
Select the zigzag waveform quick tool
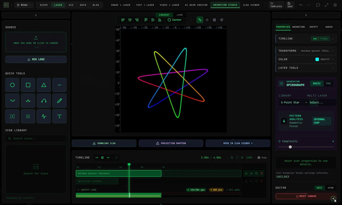tap(28, 101)
